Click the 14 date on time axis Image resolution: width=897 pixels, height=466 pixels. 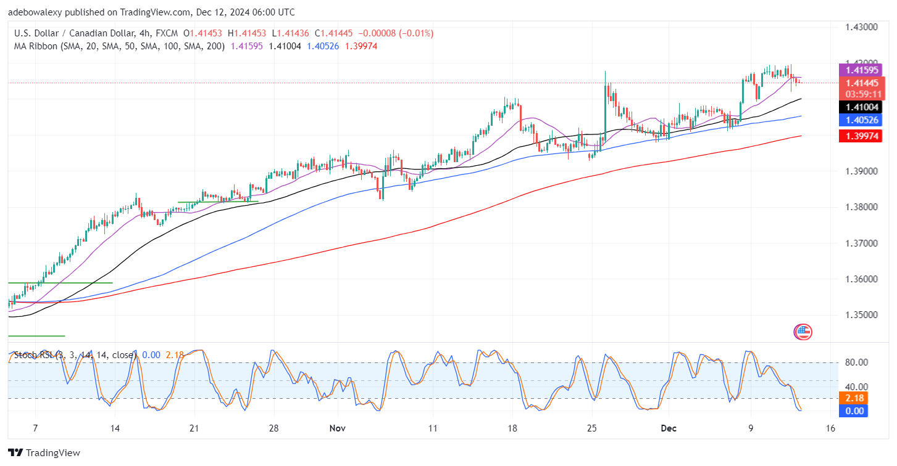tap(114, 428)
